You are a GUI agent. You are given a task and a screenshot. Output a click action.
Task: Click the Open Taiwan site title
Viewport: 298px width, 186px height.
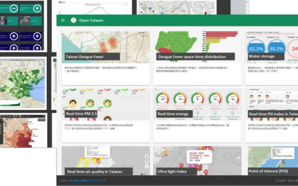(x=91, y=20)
